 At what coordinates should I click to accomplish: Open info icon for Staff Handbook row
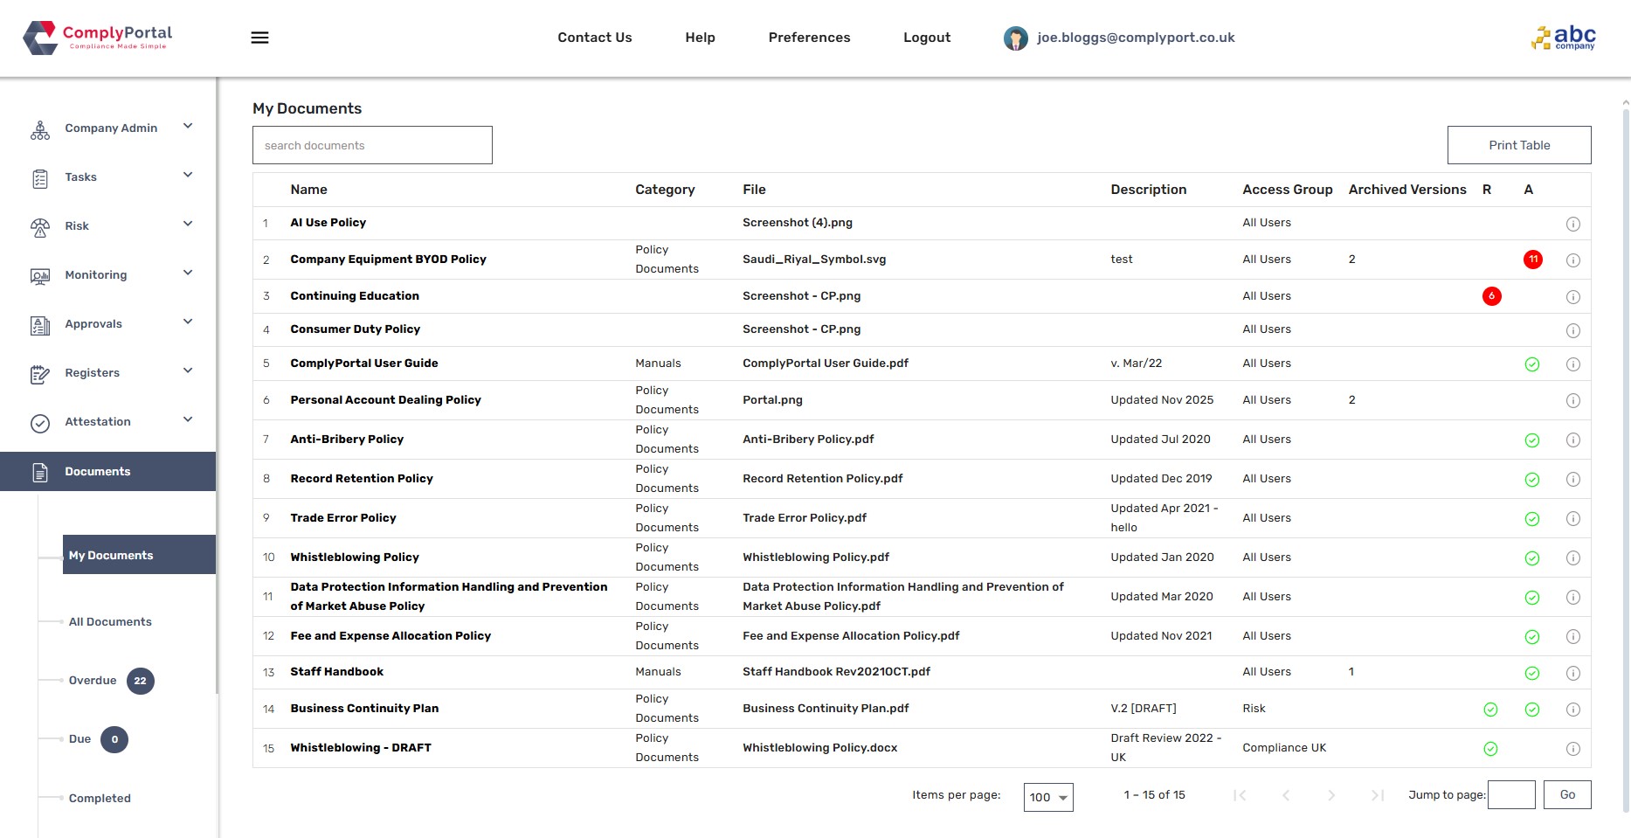tap(1572, 673)
